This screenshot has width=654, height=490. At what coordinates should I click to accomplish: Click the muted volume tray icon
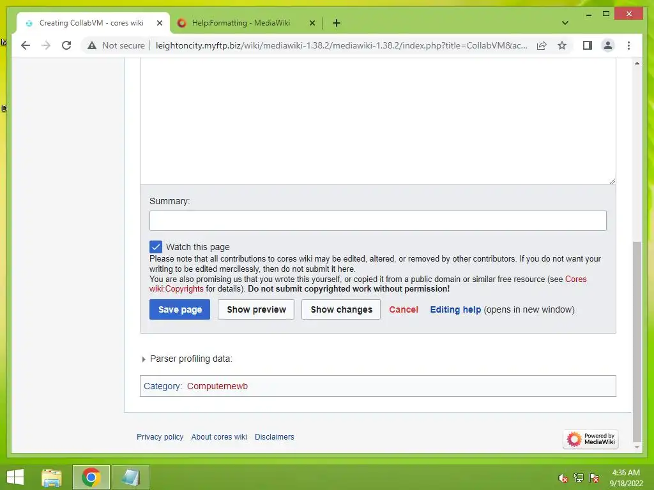(563, 478)
